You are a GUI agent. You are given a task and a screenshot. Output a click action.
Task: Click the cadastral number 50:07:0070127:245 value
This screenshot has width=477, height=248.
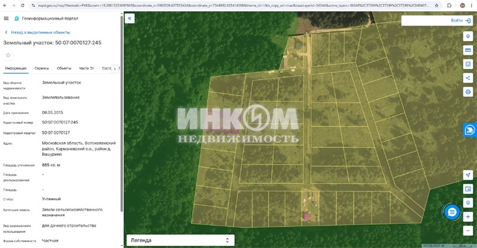(60, 123)
